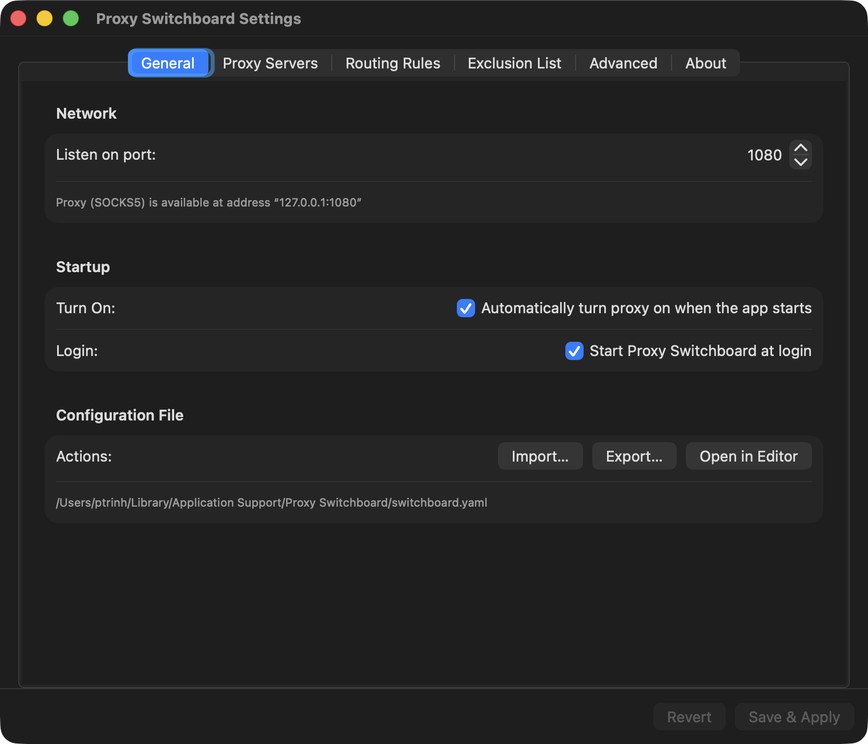Open the About tab

coord(706,63)
